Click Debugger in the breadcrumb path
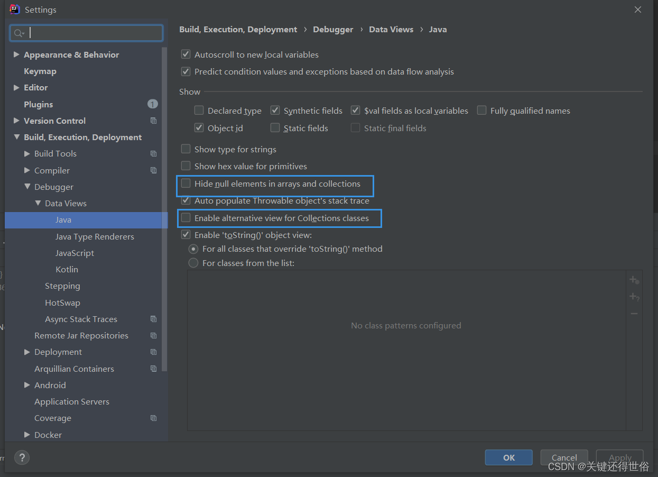This screenshot has width=658, height=477. [333, 29]
